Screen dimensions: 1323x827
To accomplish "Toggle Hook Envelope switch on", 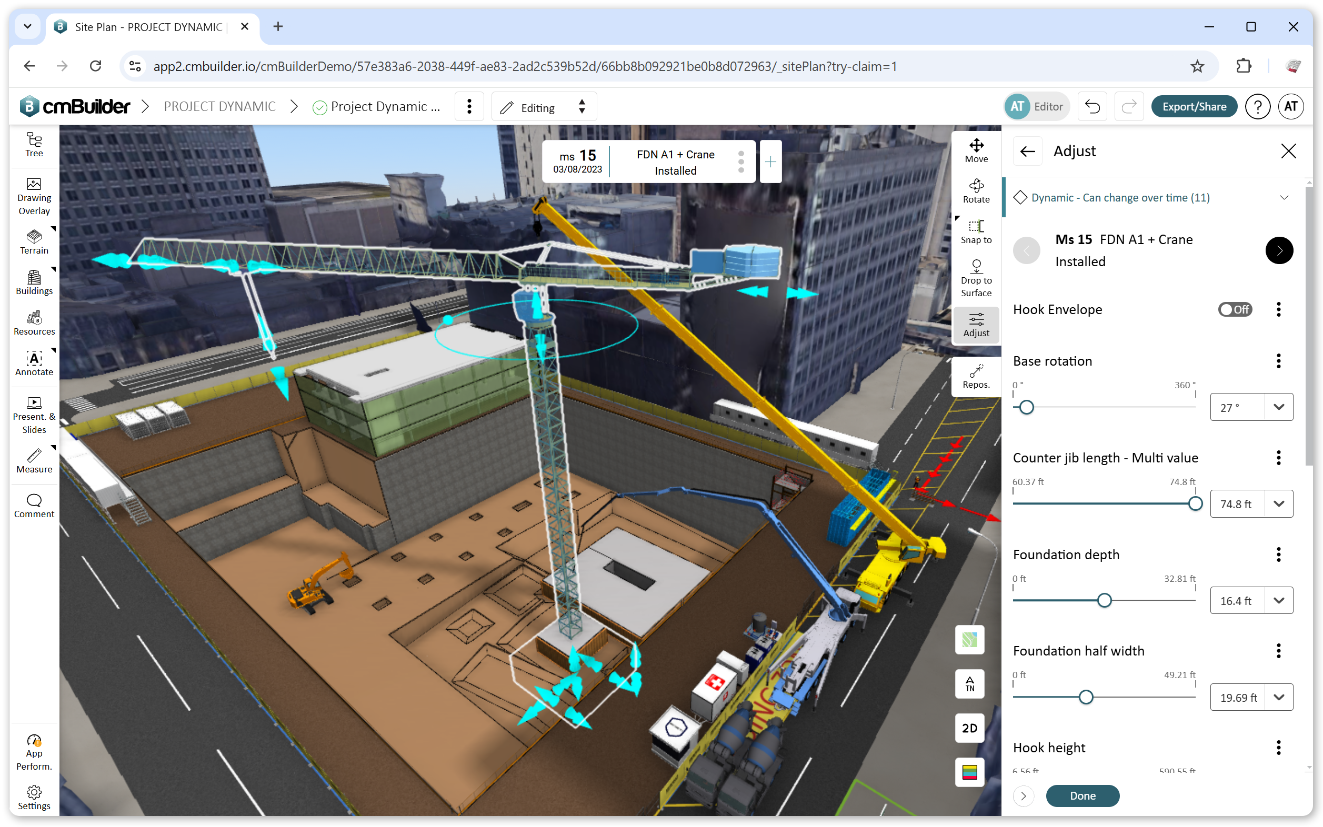I will [x=1235, y=309].
